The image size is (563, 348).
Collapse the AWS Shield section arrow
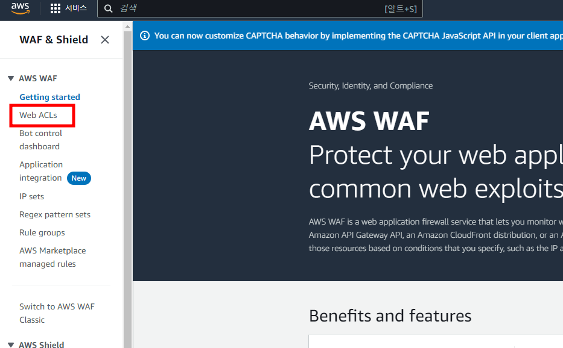[11, 344]
